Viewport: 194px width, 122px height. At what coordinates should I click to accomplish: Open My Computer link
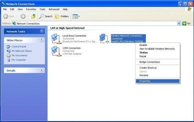[x=19, y=60]
